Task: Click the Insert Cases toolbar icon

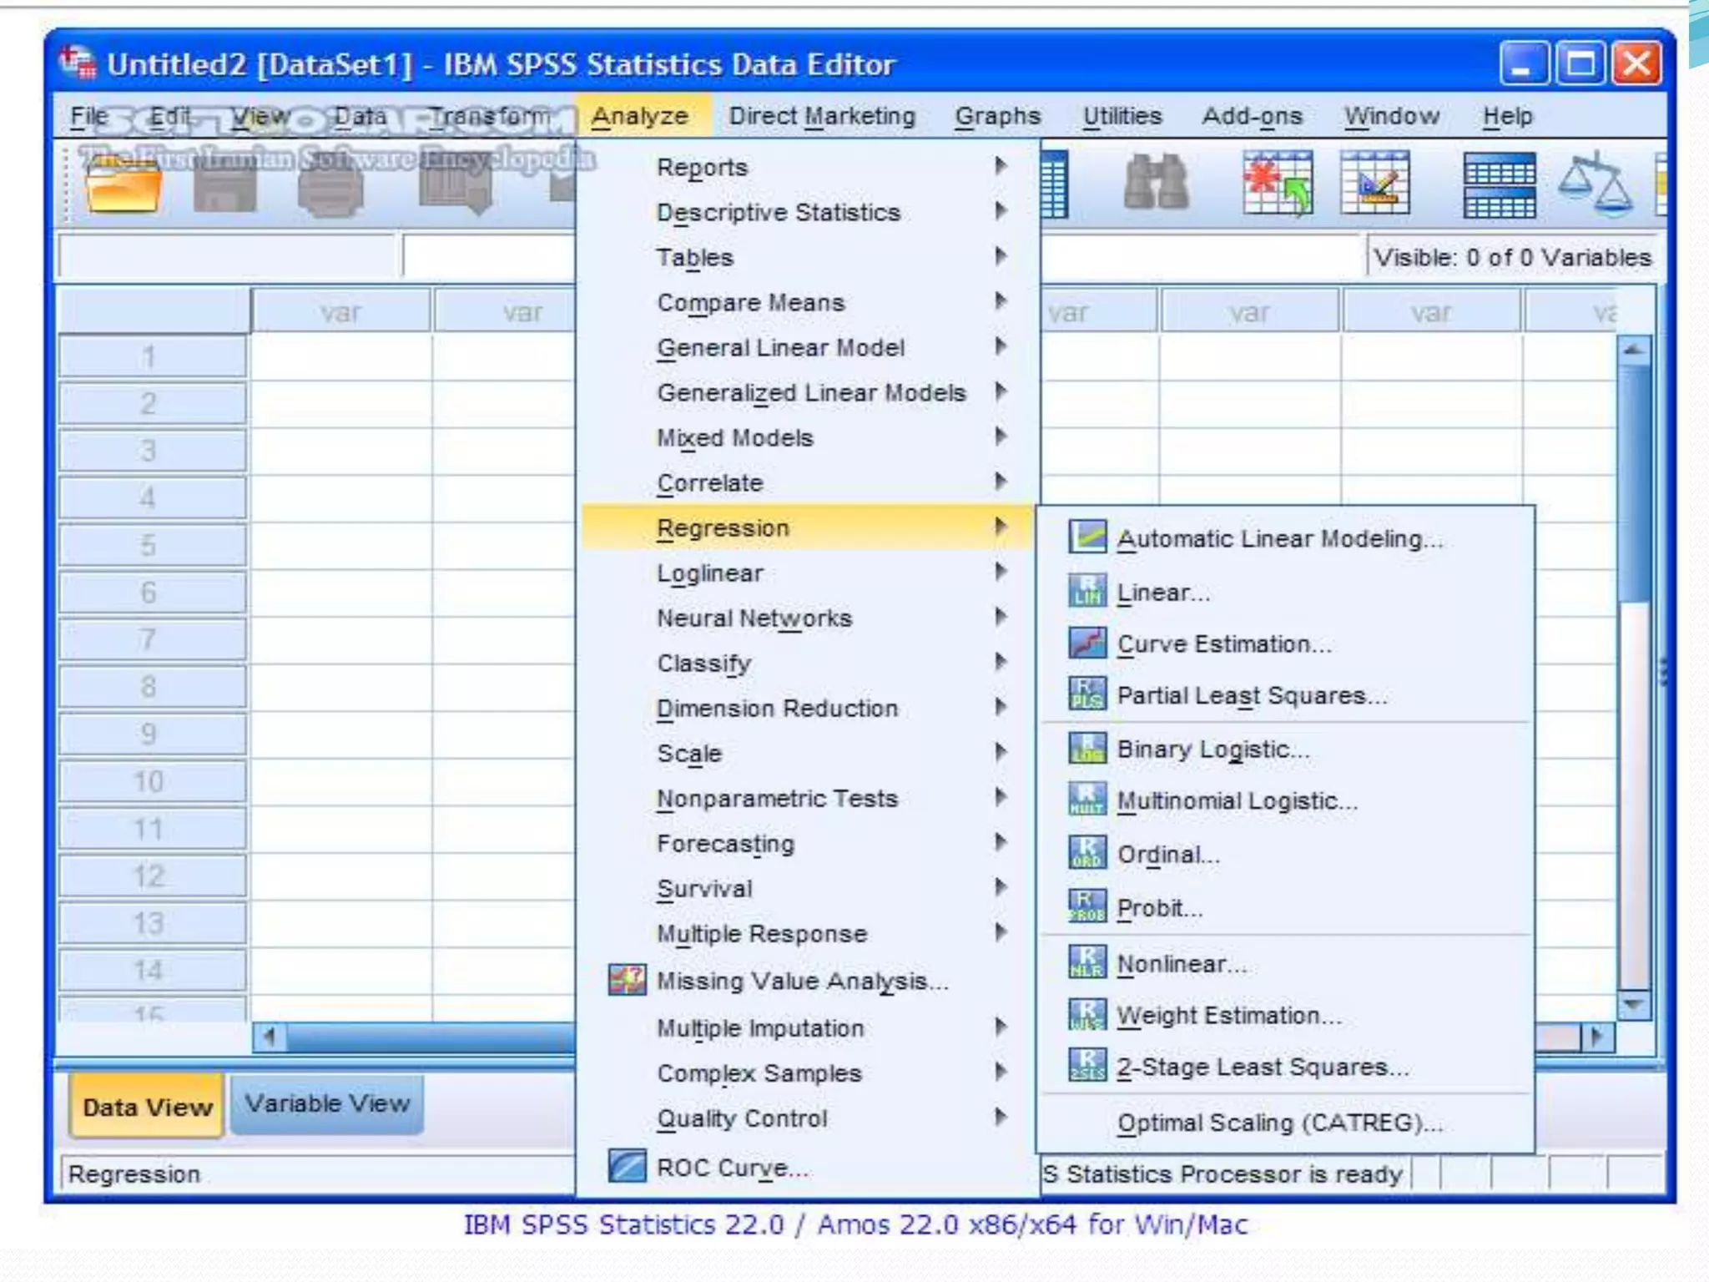Action: click(1277, 182)
